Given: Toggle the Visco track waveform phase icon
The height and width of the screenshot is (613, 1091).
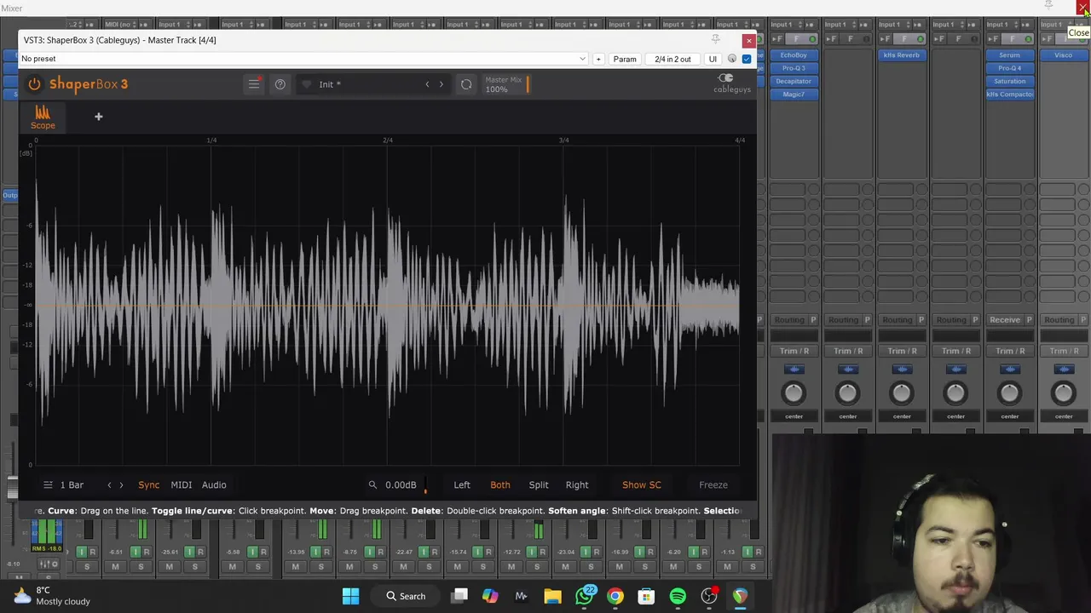Looking at the screenshot, I should pyautogui.click(x=1063, y=370).
